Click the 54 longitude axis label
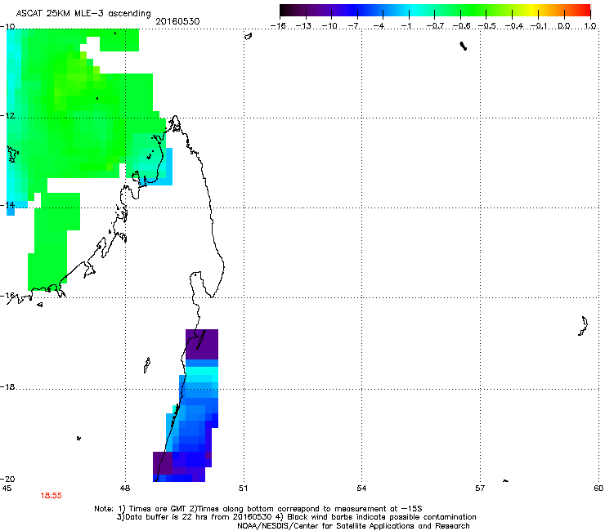Viewport: 605px width, 531px height. click(x=361, y=489)
